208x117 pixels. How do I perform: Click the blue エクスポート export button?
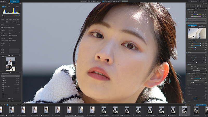click(x=201, y=105)
